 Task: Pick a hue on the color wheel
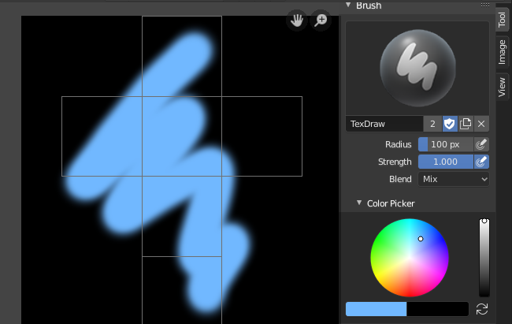point(410,258)
